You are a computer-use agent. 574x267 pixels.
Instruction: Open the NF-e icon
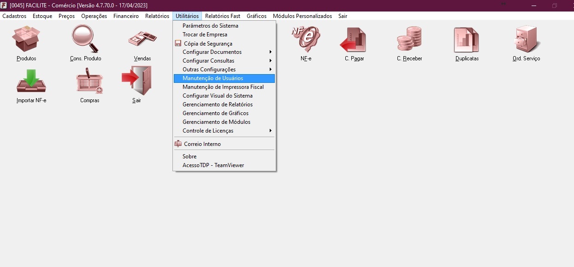tap(306, 39)
